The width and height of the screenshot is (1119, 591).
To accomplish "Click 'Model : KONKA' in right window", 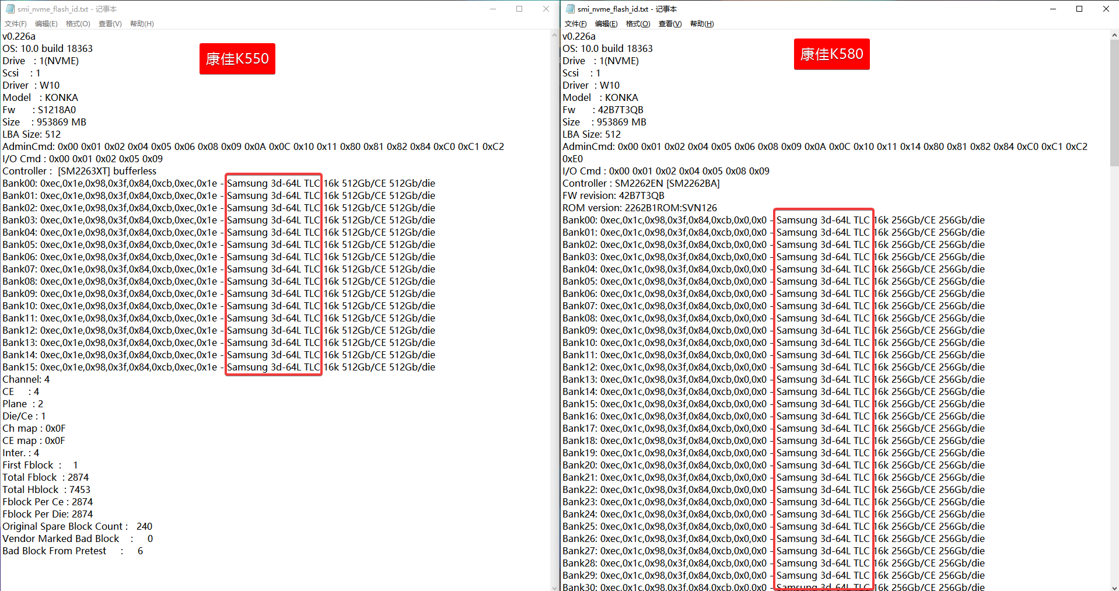I will click(600, 97).
